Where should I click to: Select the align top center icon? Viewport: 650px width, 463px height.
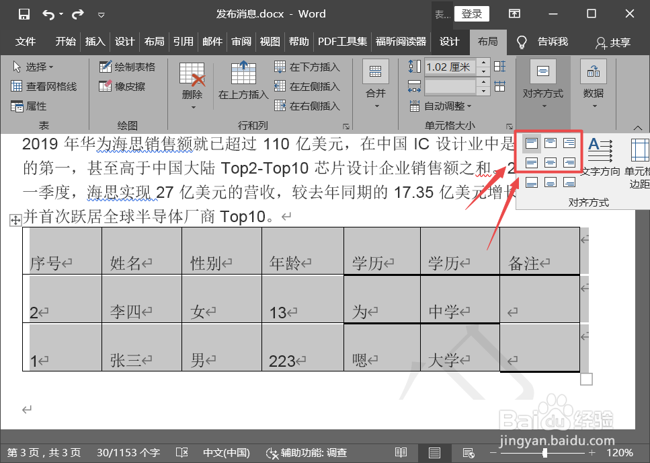[x=551, y=143]
